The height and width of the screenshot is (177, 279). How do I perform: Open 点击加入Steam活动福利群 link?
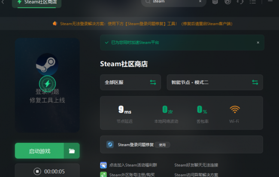click(x=133, y=165)
